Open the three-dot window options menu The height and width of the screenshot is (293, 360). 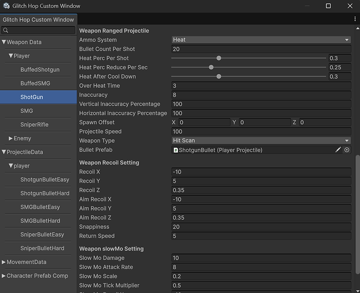click(x=355, y=19)
